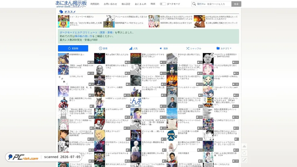Open お問い合わせ in the top menu
297x167 pixels.
pos(110,4)
